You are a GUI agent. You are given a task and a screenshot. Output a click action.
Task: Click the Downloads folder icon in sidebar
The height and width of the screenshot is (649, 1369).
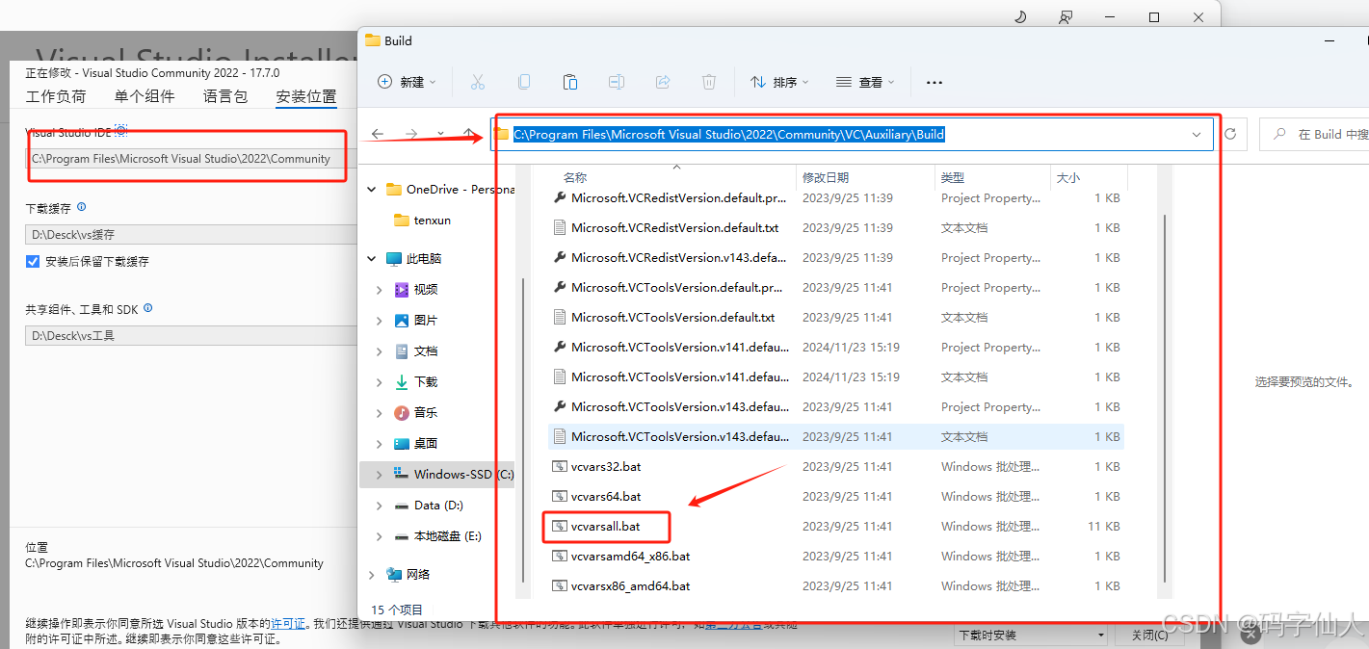click(x=402, y=381)
